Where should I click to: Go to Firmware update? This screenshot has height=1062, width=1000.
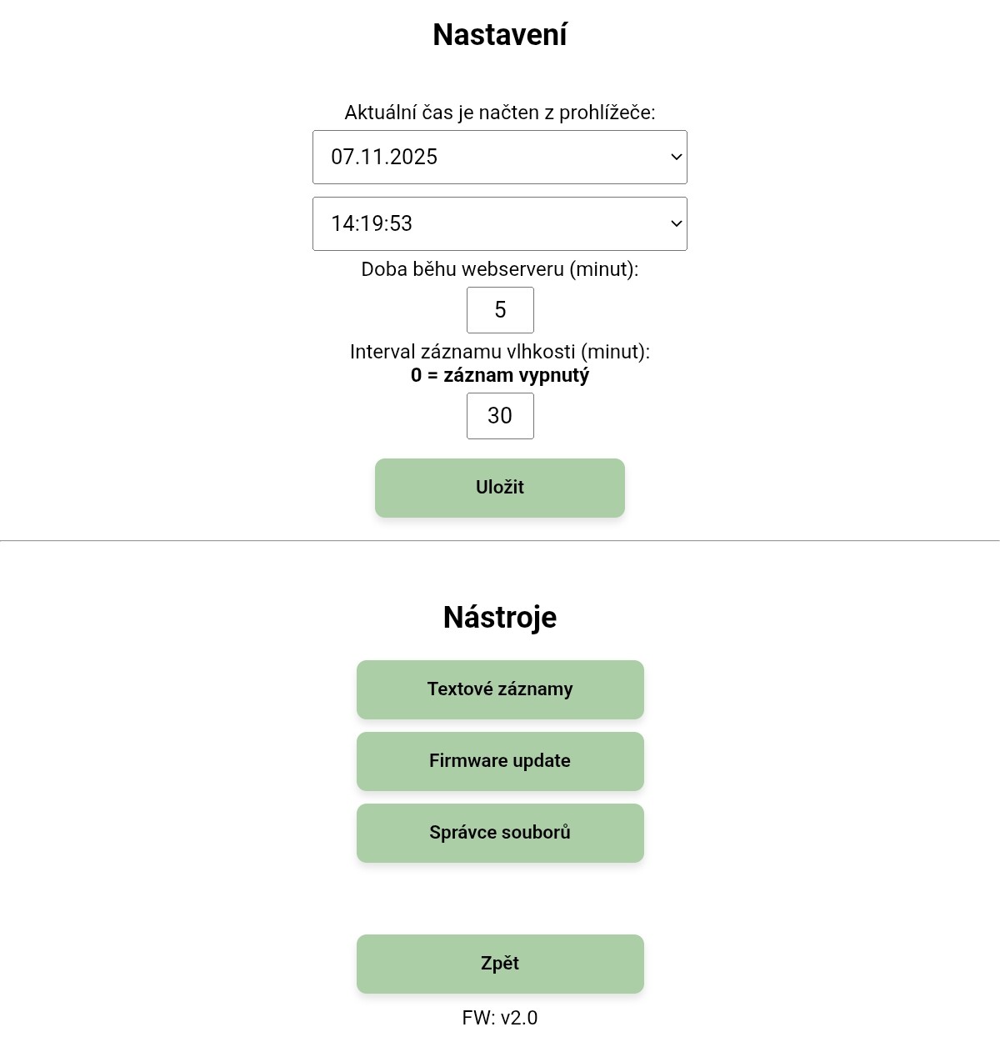pyautogui.click(x=500, y=761)
